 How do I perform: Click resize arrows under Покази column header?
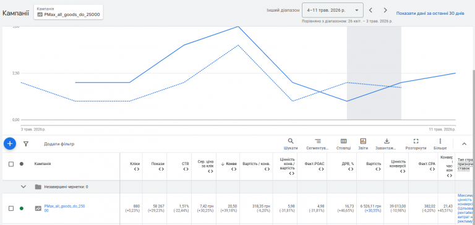[161, 169]
